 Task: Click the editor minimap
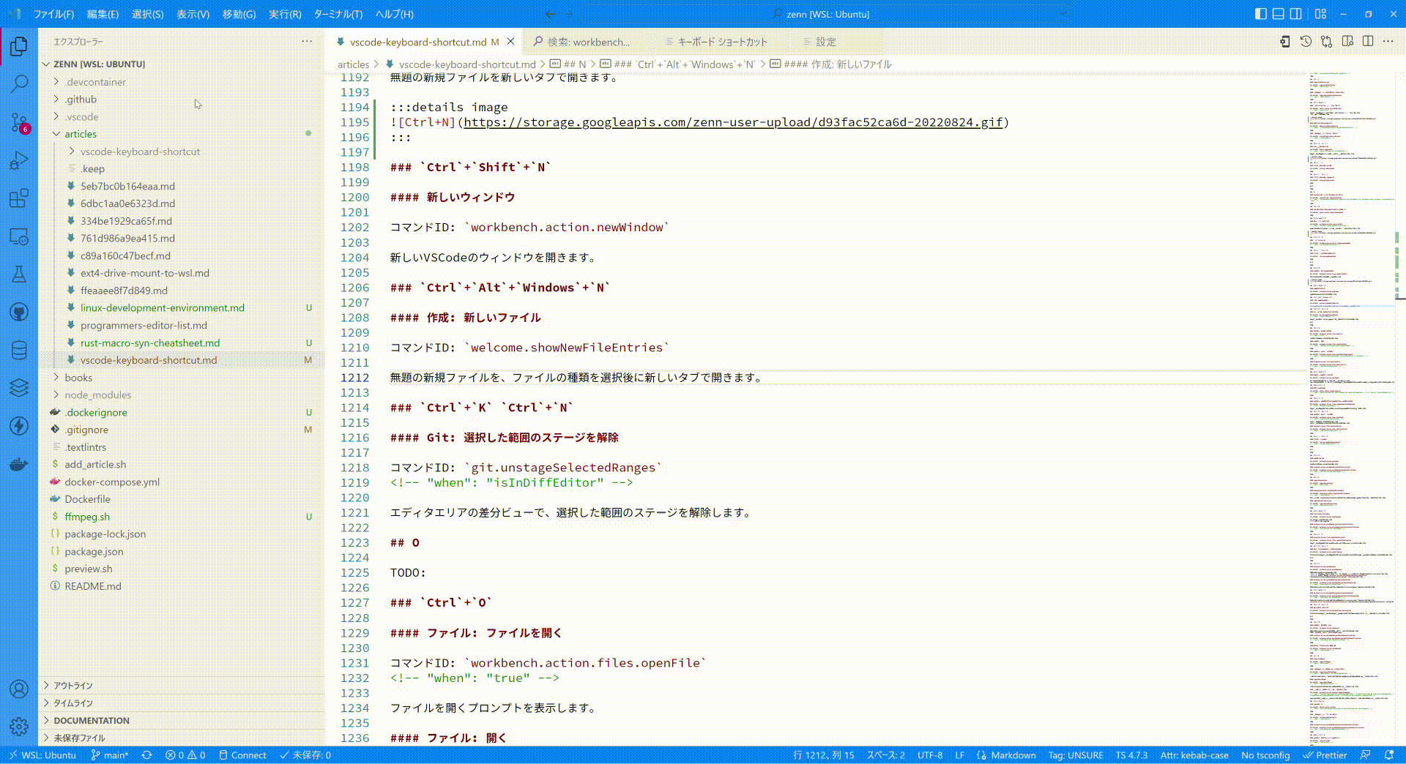click(1351, 408)
